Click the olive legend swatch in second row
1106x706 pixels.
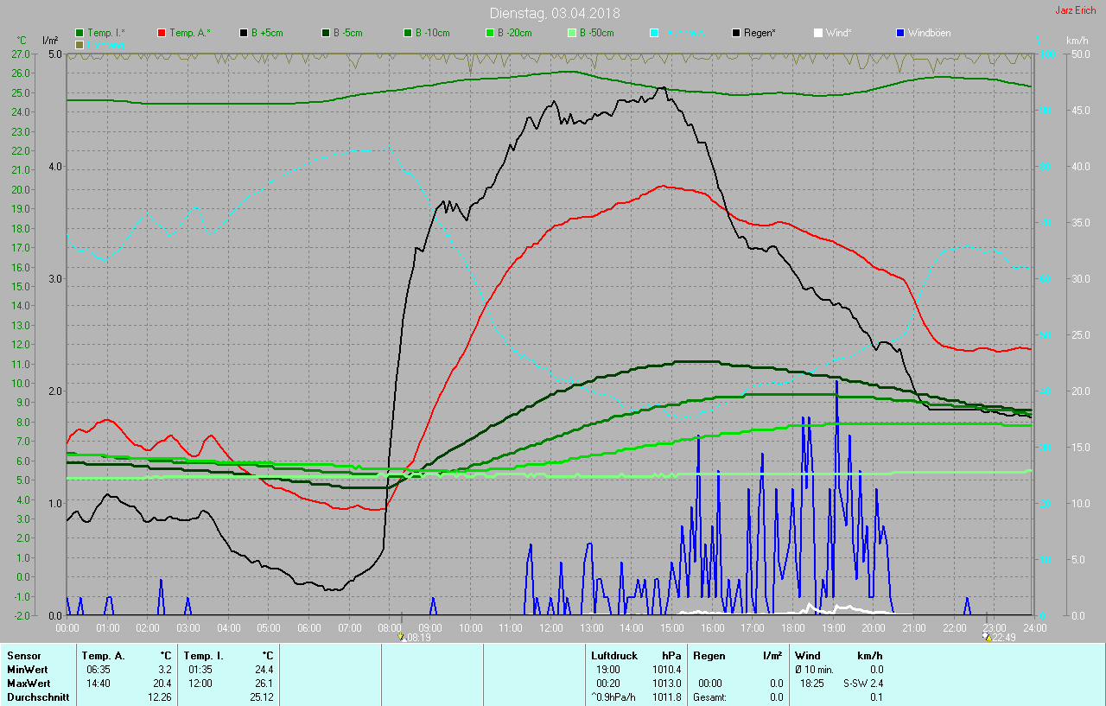[80, 44]
